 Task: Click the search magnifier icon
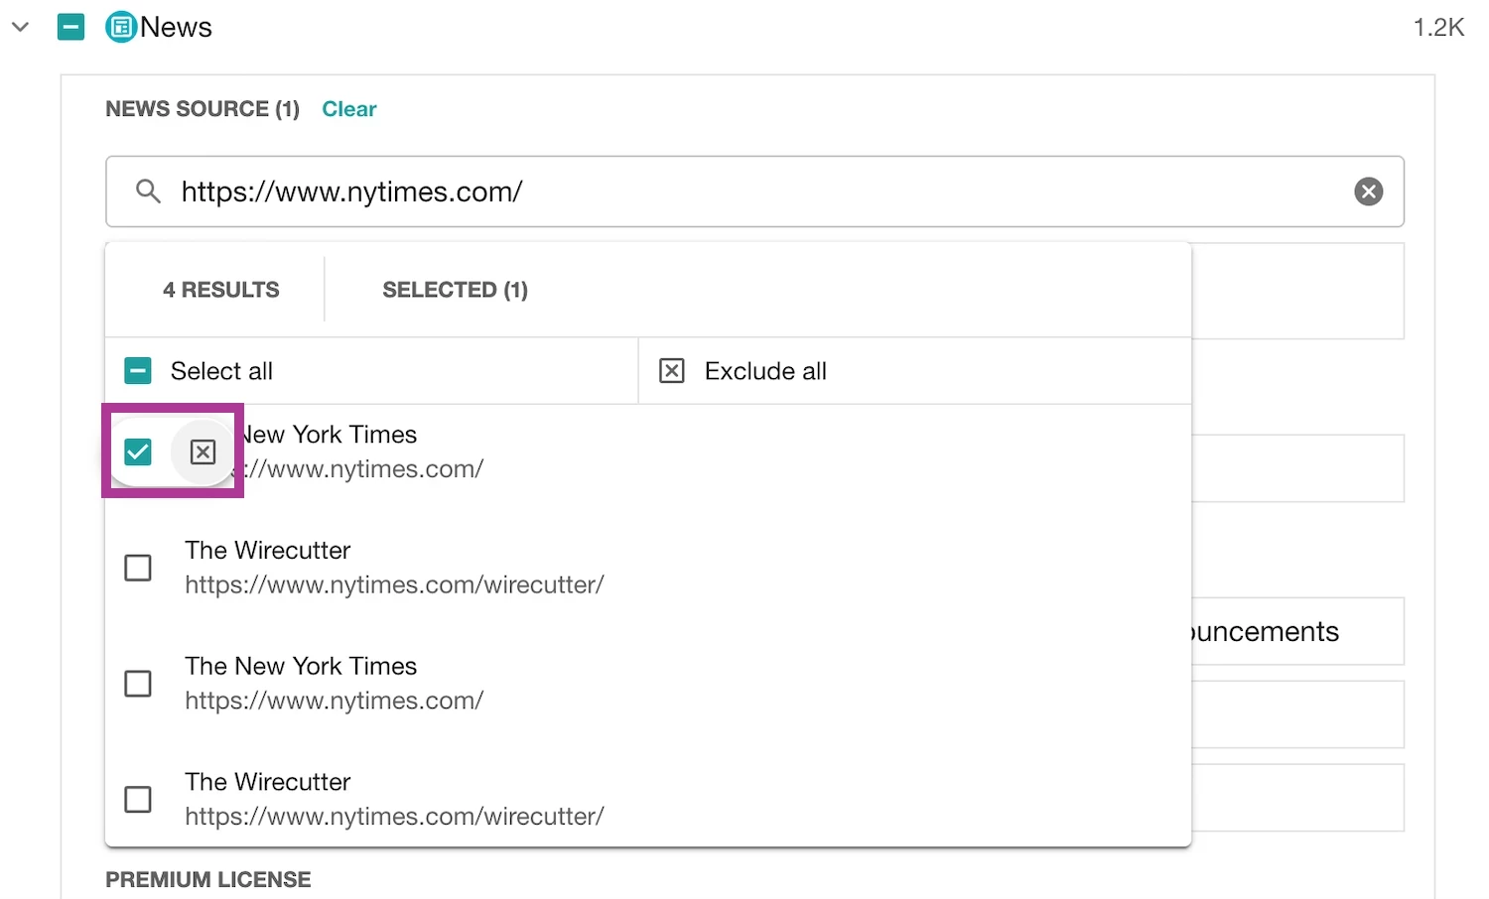click(148, 192)
